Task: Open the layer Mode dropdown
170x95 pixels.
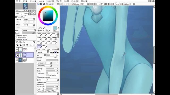Action: tap(35, 31)
